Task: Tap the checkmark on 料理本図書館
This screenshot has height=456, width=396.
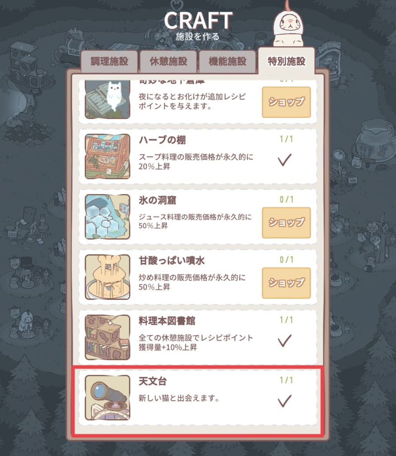Action: point(284,341)
